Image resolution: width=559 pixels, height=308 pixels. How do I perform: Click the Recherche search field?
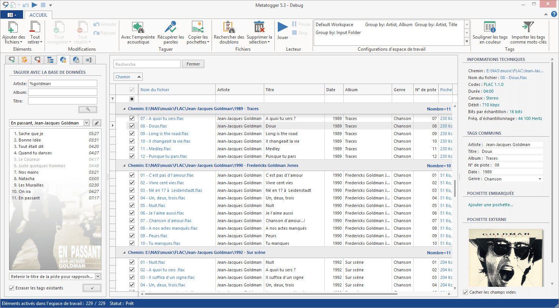point(147,64)
